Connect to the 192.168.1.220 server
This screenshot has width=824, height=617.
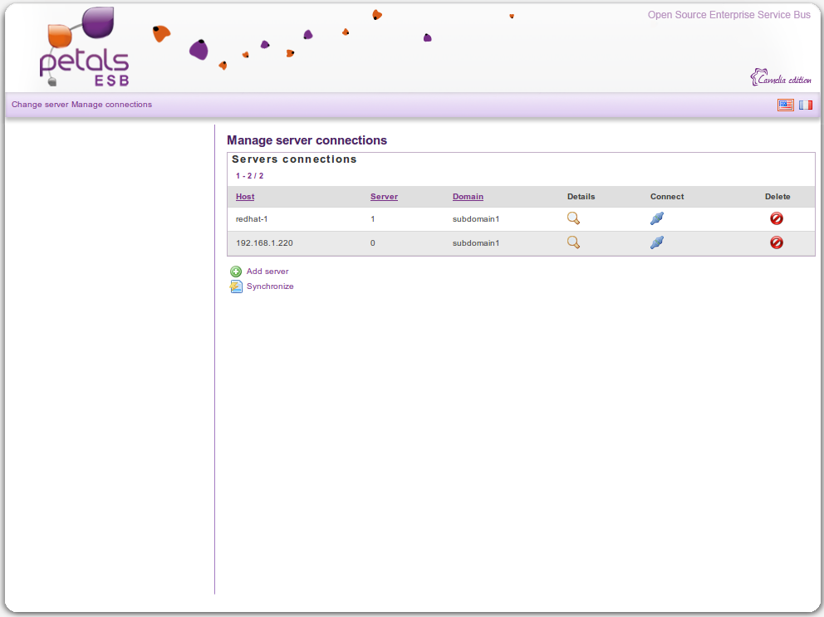(x=657, y=242)
